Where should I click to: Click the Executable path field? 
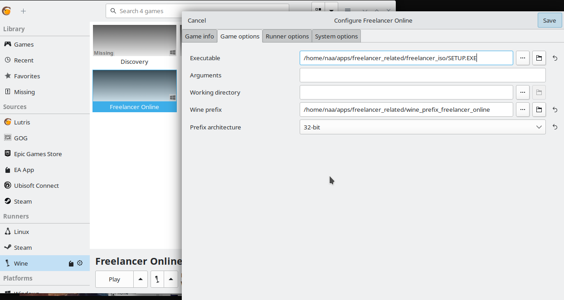pyautogui.click(x=406, y=58)
